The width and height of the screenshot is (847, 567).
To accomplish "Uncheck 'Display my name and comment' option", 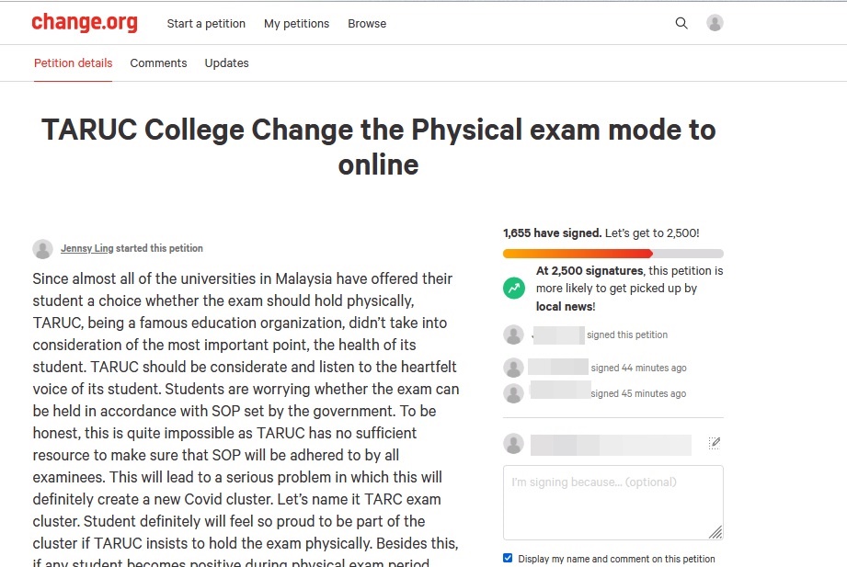I will (507, 557).
